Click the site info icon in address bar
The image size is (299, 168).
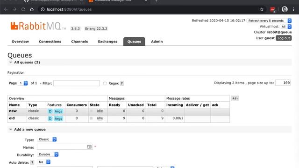pos(43,9)
